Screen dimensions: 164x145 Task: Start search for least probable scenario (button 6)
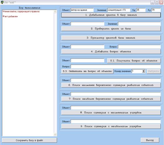click(x=111, y=85)
